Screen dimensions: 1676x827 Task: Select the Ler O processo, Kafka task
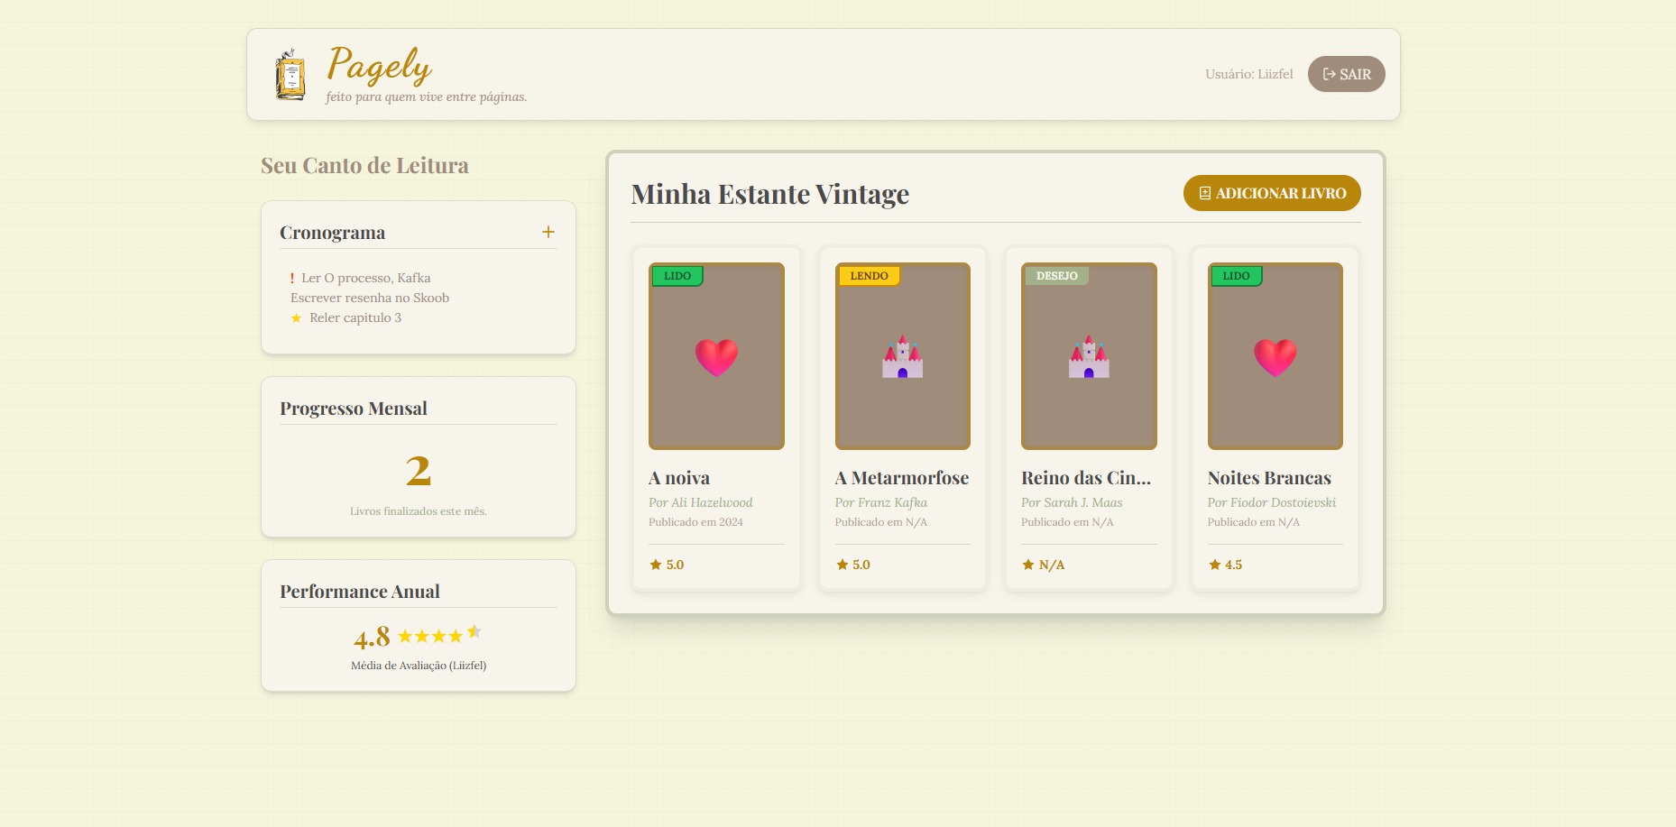(365, 278)
